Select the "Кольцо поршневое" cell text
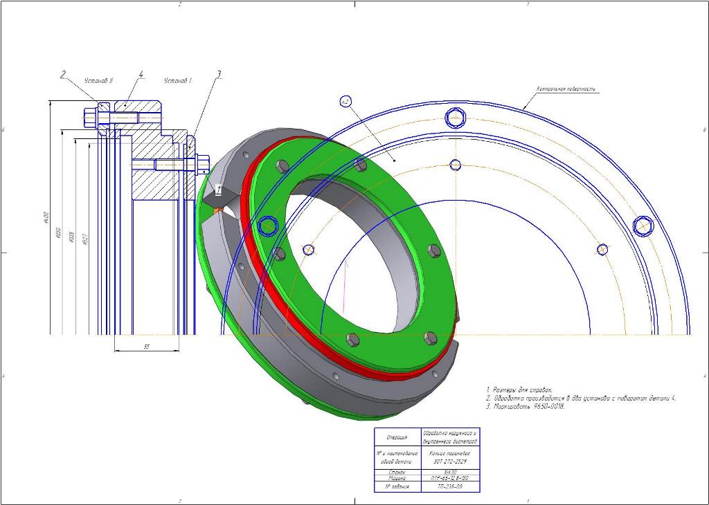The height and width of the screenshot is (505, 709). pos(450,453)
